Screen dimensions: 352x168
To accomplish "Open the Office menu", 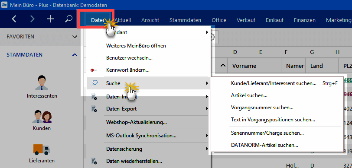I will point(219,20).
